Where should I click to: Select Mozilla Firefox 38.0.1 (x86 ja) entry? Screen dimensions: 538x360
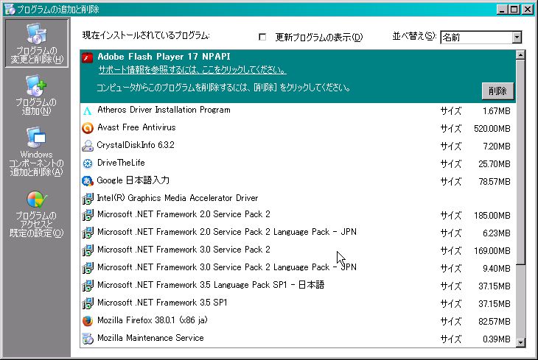298,321
